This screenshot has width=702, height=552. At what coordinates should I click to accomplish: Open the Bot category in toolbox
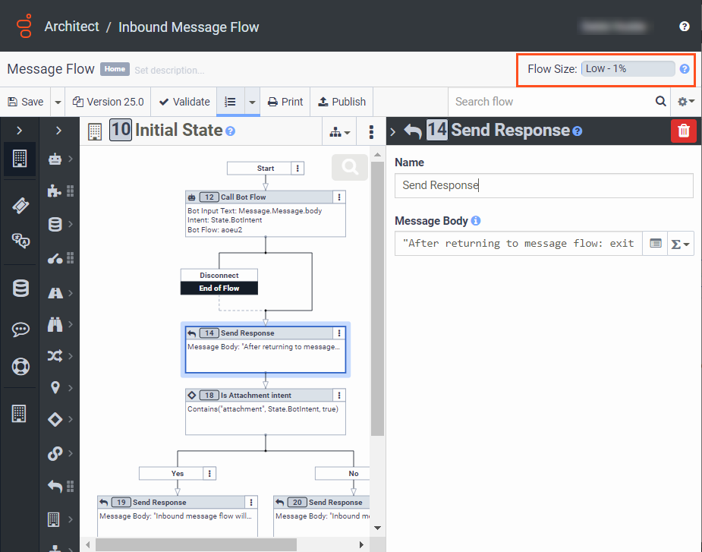[55, 159]
